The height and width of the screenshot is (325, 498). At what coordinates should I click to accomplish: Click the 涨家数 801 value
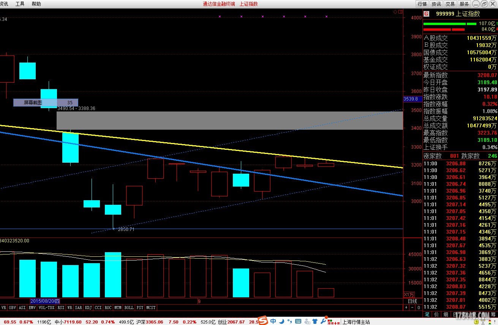[x=454, y=156]
